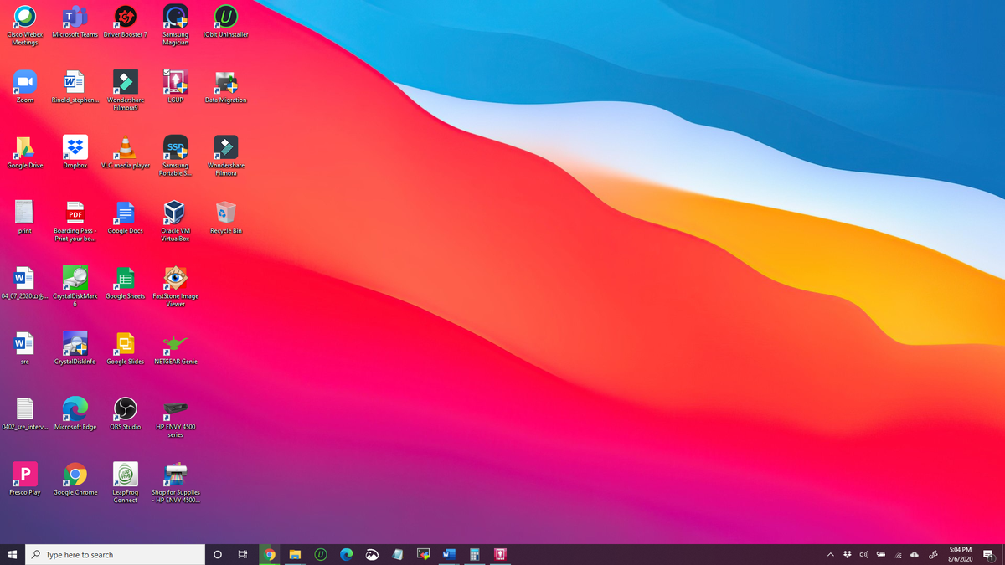
Task: Click the cloud upload tray icon
Action: (915, 554)
